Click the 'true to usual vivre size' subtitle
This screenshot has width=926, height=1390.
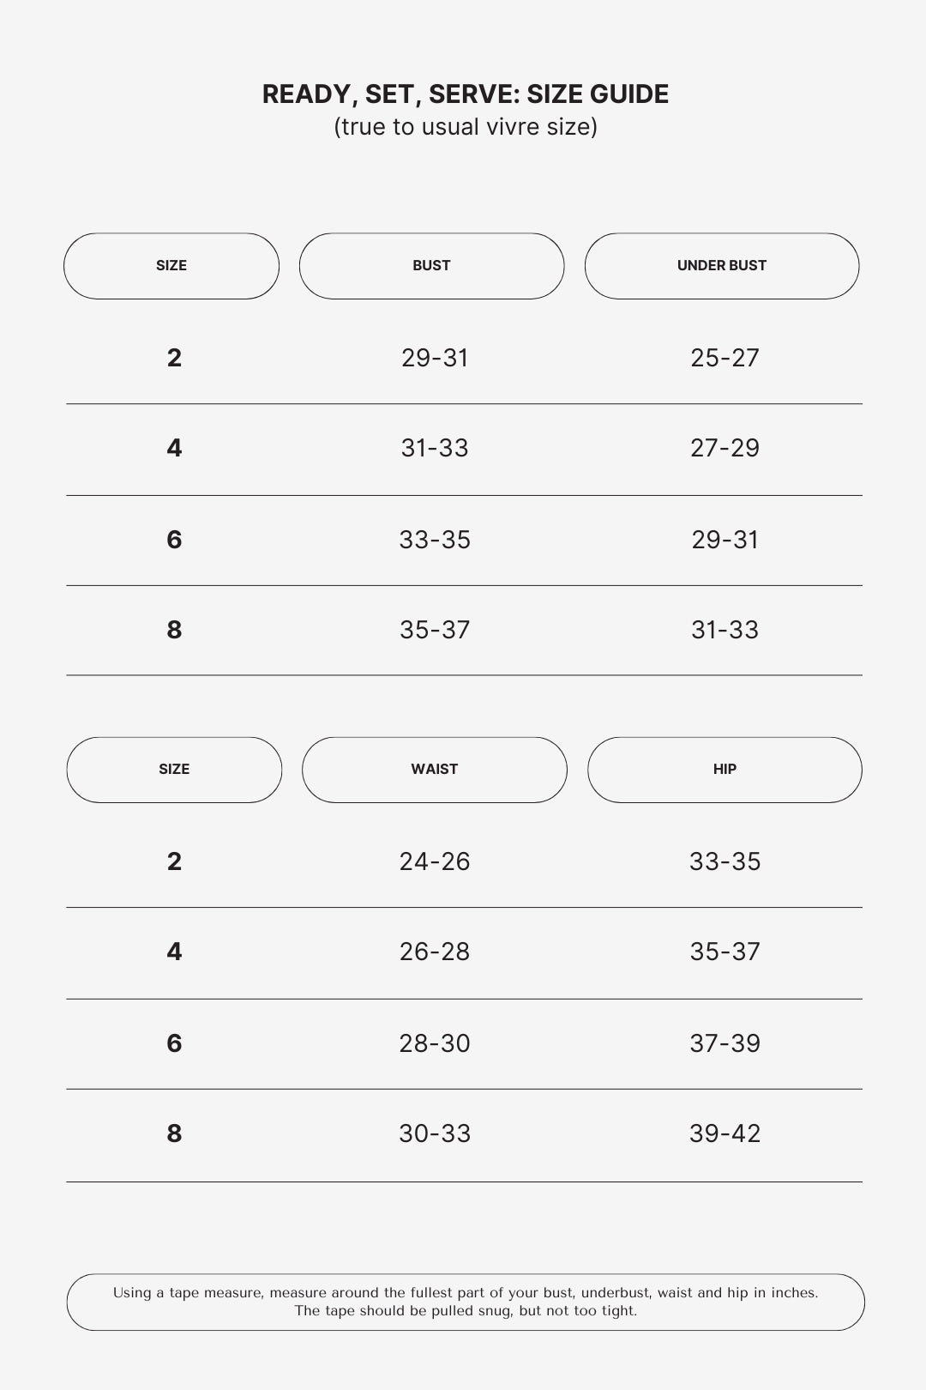[466, 127]
